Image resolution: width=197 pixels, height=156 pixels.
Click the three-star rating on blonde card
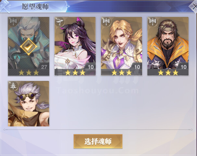coord(121,72)
